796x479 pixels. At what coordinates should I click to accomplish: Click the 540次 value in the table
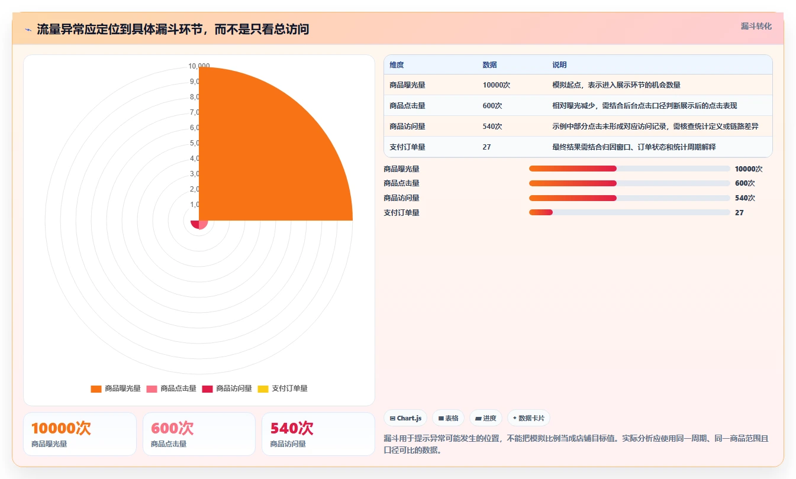pos(492,127)
